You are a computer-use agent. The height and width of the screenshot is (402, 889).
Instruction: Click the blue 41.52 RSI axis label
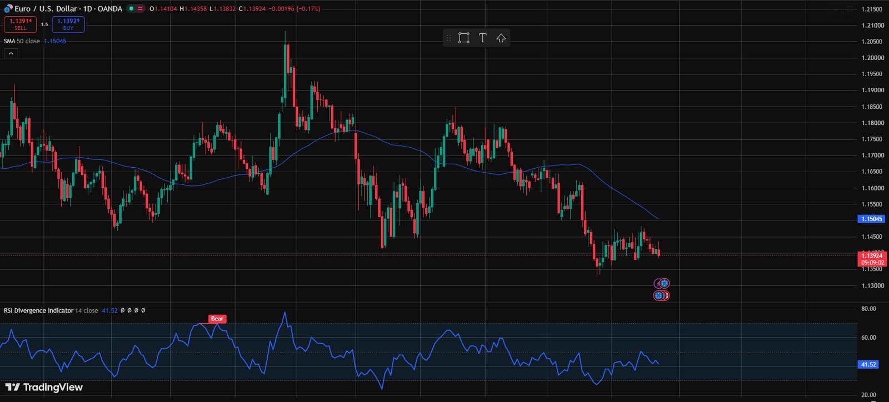coord(868,364)
